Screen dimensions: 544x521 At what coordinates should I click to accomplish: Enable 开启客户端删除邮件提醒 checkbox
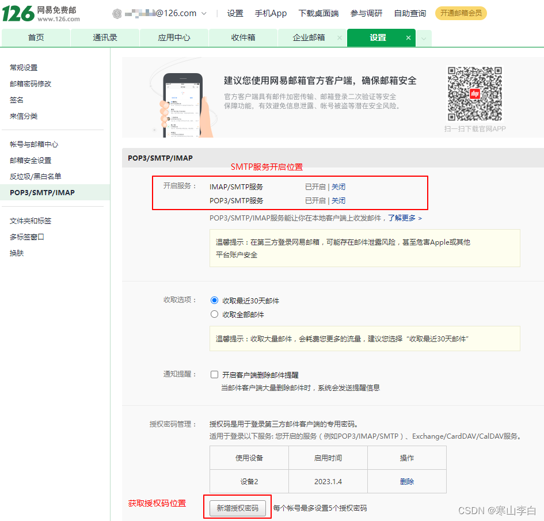coord(214,374)
